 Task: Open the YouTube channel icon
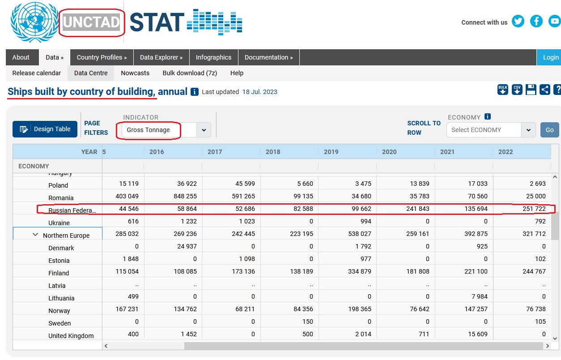[554, 21]
